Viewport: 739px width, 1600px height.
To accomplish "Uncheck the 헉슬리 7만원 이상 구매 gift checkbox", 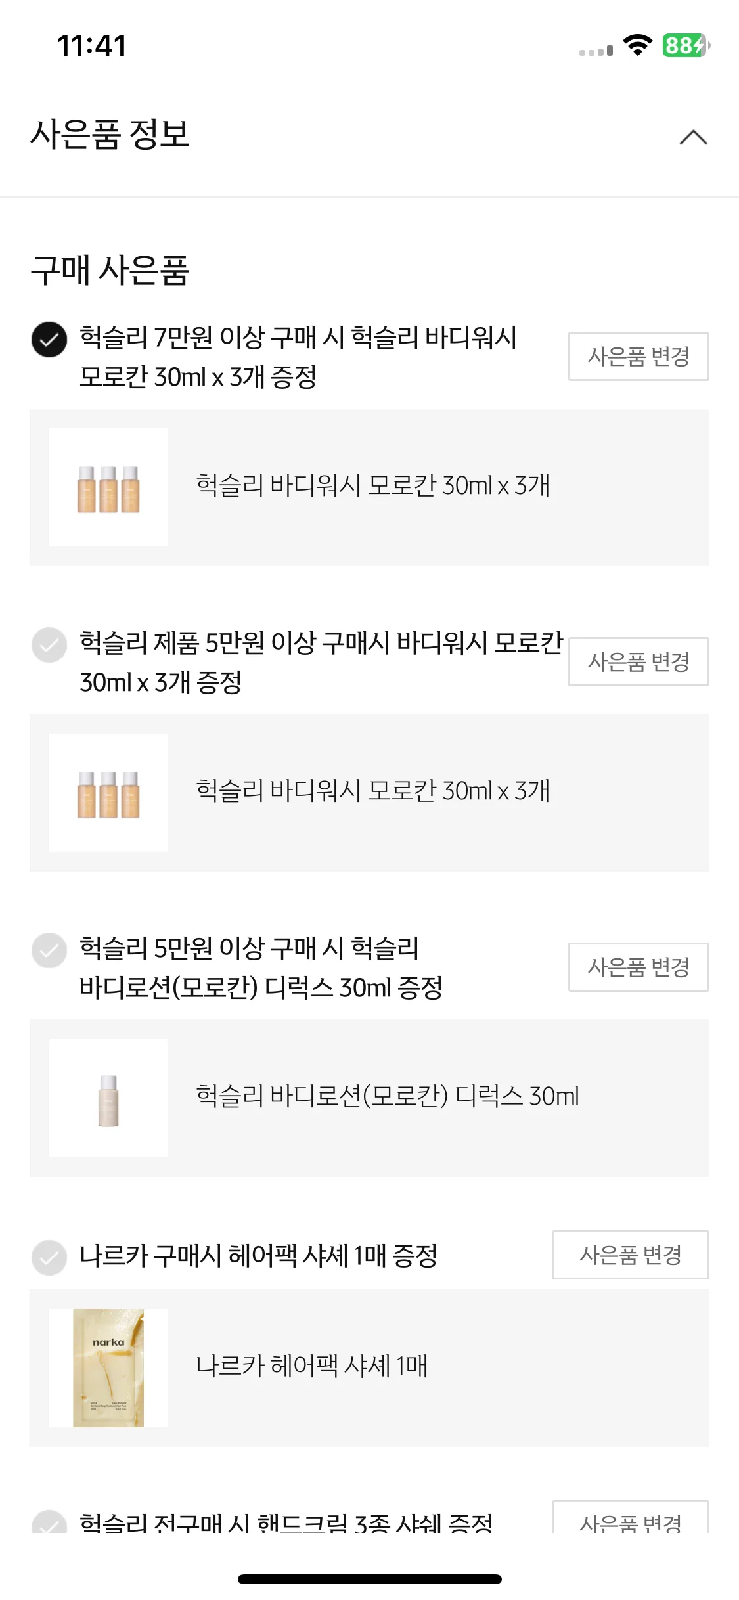I will click(49, 340).
